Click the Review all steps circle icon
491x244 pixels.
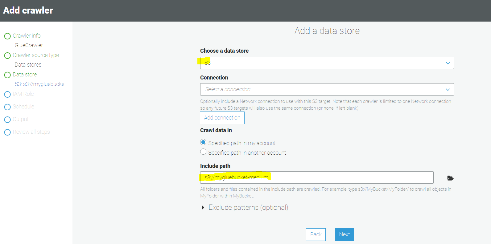7,132
